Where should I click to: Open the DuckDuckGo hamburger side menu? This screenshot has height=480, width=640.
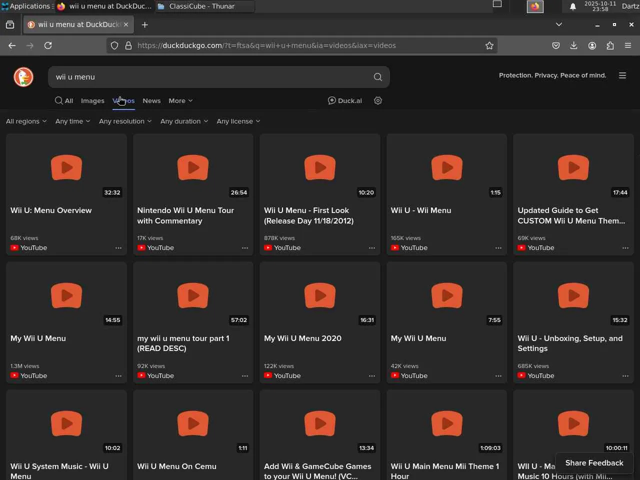tap(622, 75)
